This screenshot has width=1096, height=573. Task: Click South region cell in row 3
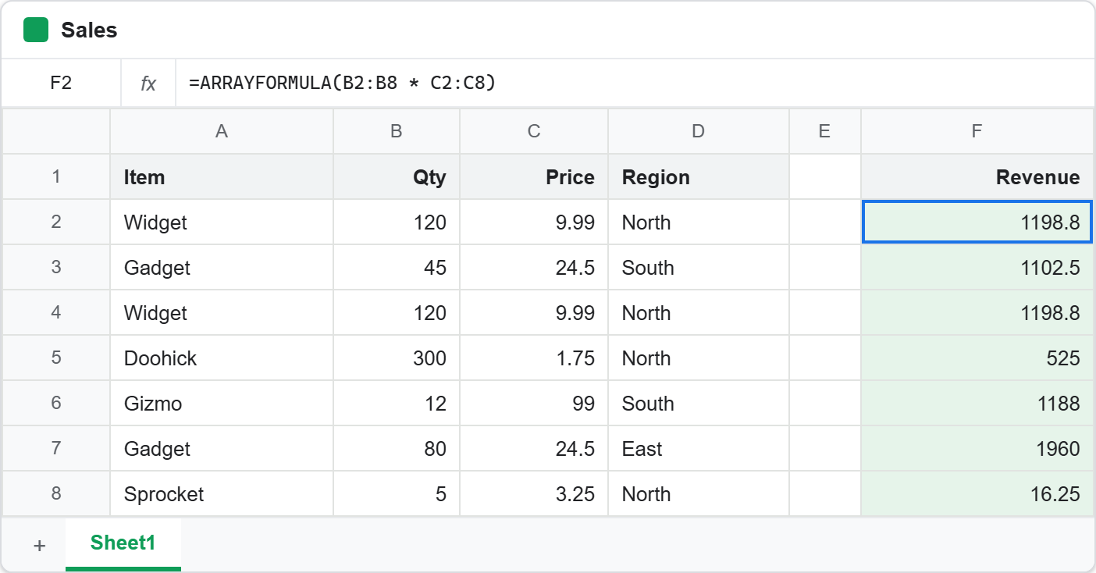tap(699, 267)
